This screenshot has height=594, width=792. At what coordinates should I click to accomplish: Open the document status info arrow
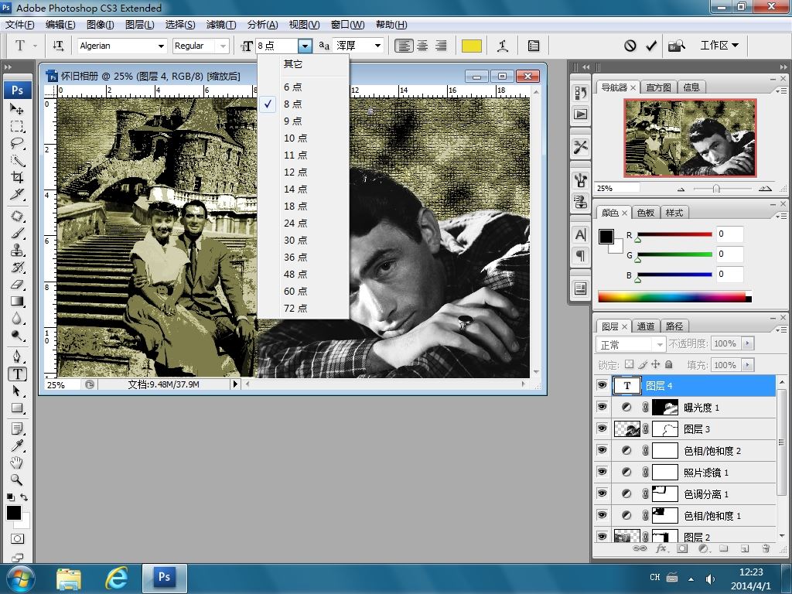pyautogui.click(x=235, y=384)
